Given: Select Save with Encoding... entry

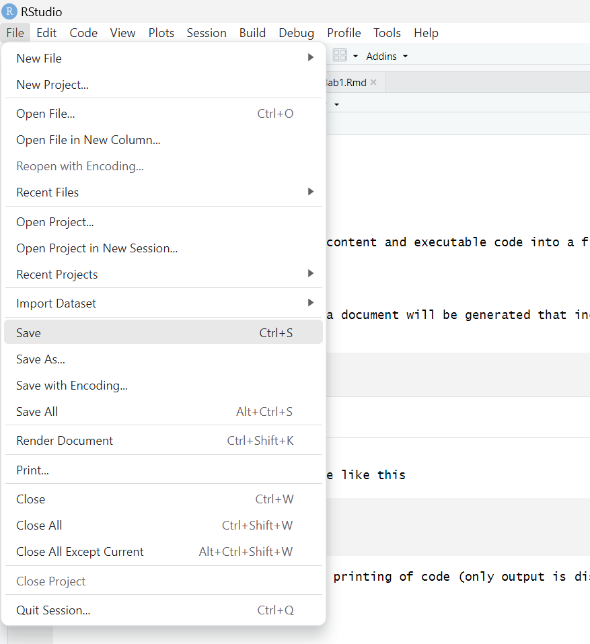Looking at the screenshot, I should pyautogui.click(x=163, y=385).
